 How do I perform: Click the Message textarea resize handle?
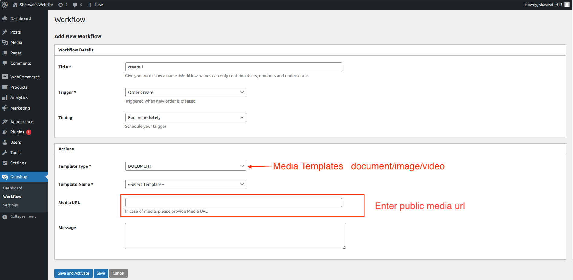pyautogui.click(x=344, y=247)
